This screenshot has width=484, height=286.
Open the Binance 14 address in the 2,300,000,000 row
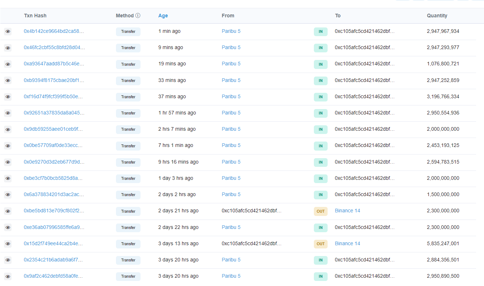(x=347, y=211)
